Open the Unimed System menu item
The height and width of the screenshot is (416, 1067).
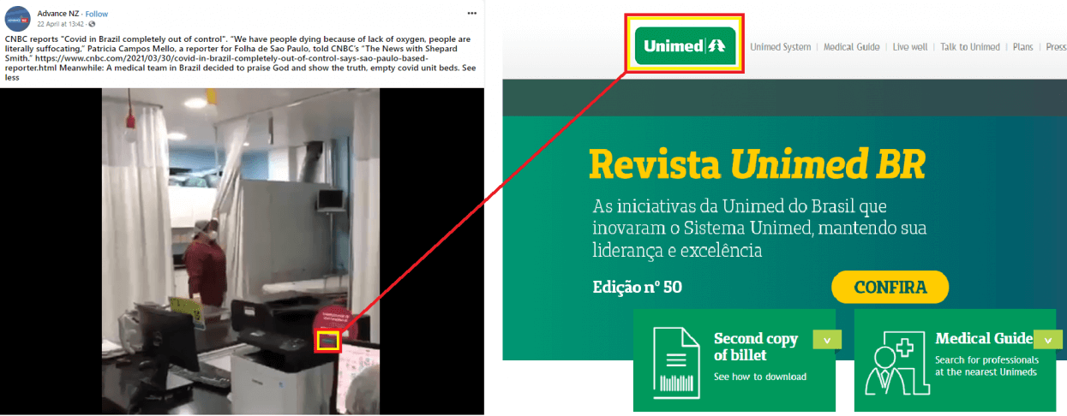tap(780, 47)
